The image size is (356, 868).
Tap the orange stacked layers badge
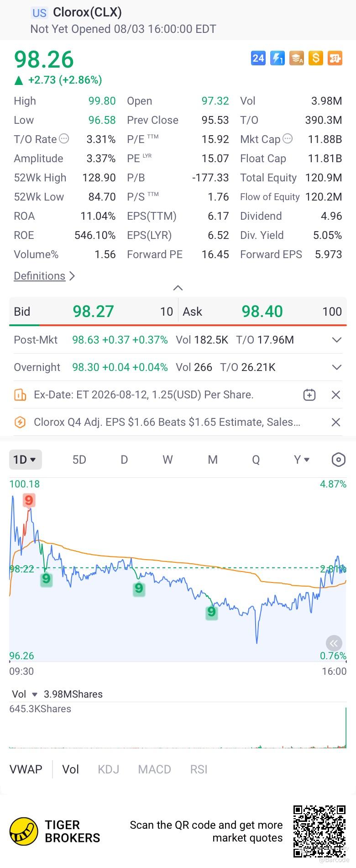[x=297, y=58]
